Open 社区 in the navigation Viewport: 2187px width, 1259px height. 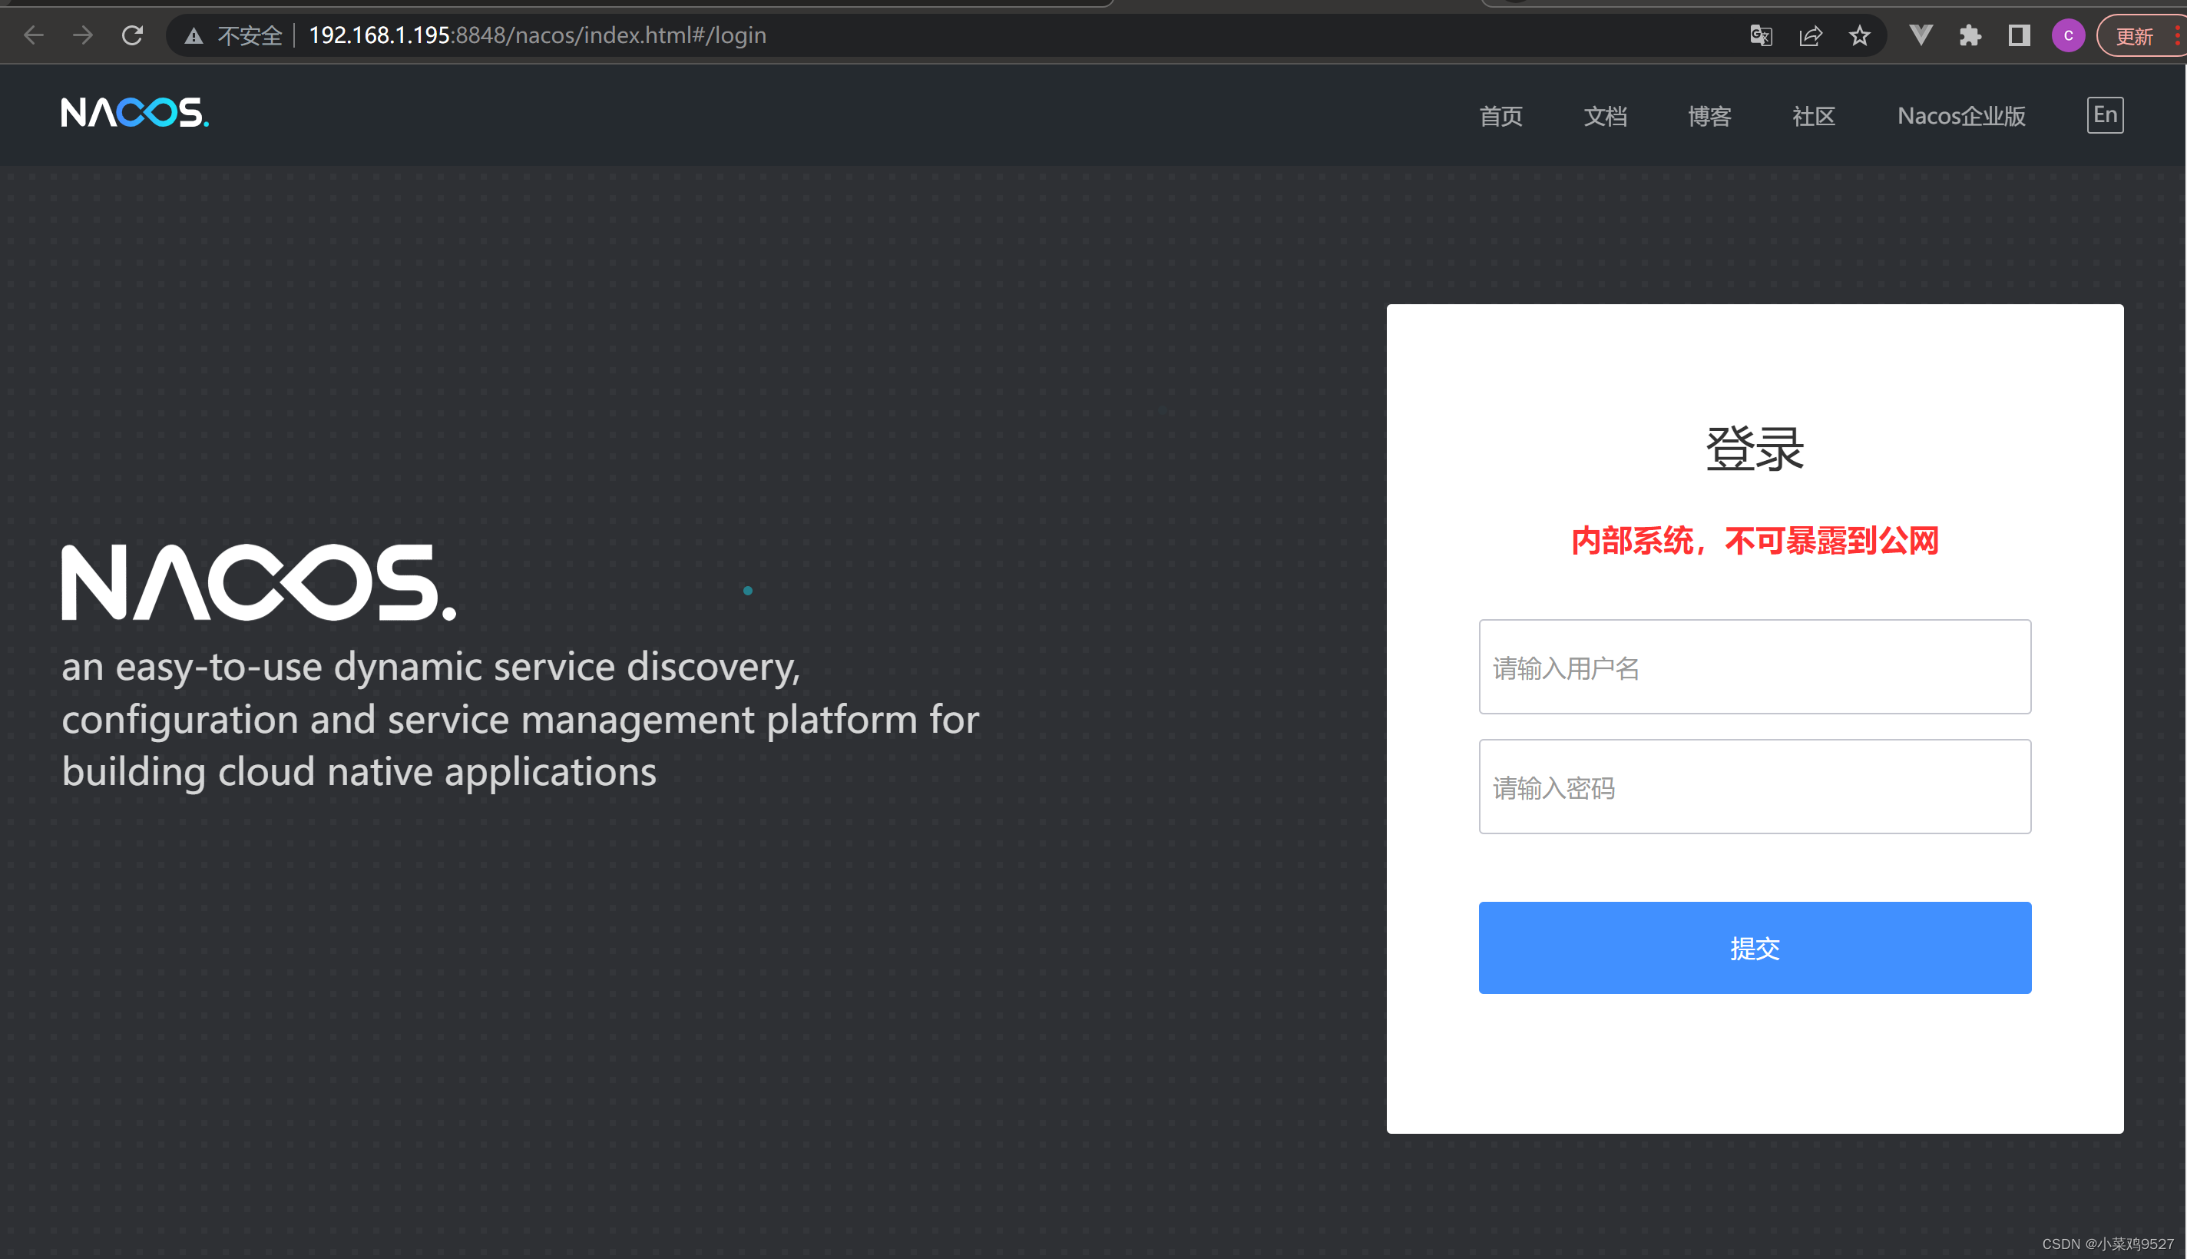click(1814, 116)
